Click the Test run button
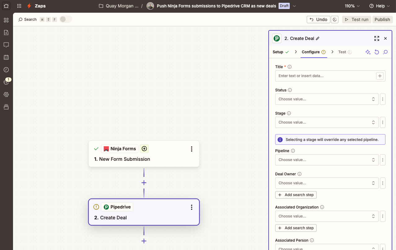 [x=357, y=20]
